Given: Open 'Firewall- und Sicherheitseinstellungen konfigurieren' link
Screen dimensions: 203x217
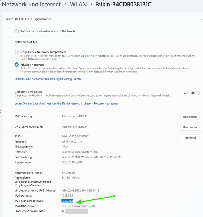Looking at the screenshot, I should click(48, 79).
